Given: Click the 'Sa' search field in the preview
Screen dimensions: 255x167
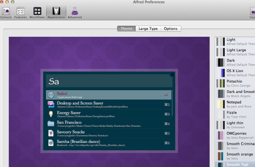Looking at the screenshot, I should tap(109, 81).
